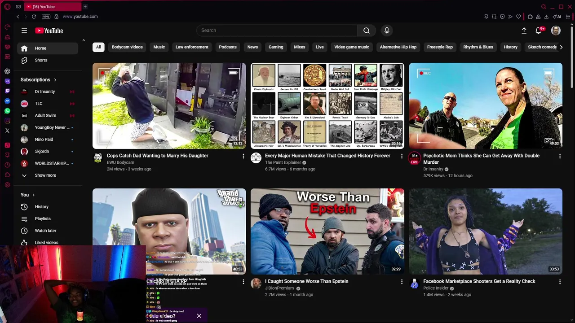Image resolution: width=575 pixels, height=323 pixels.
Task: Open the browser extensions puzzle icon
Action: click(530, 17)
